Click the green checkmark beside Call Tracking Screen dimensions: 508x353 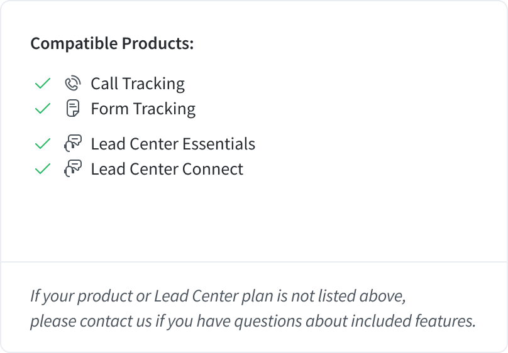point(43,84)
